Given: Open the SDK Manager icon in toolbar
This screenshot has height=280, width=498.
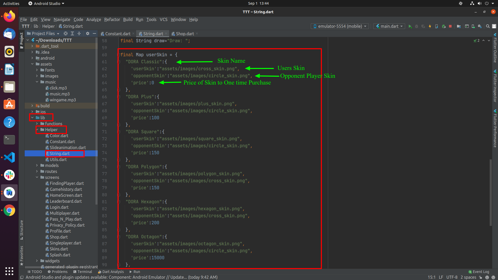Looking at the screenshot, I should click(480, 26).
